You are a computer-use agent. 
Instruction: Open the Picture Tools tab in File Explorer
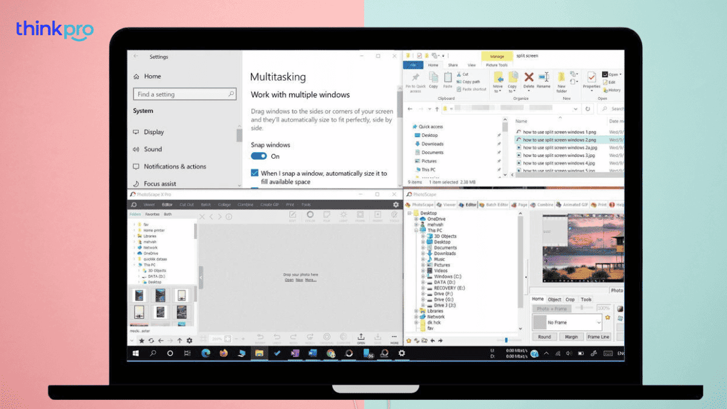496,65
